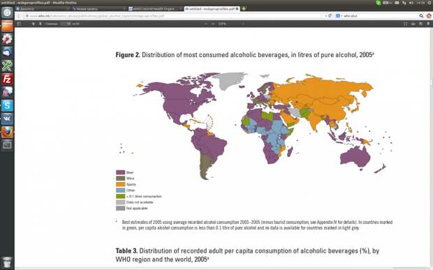
Task: Zoom out the PDF document
Action: [206, 24]
